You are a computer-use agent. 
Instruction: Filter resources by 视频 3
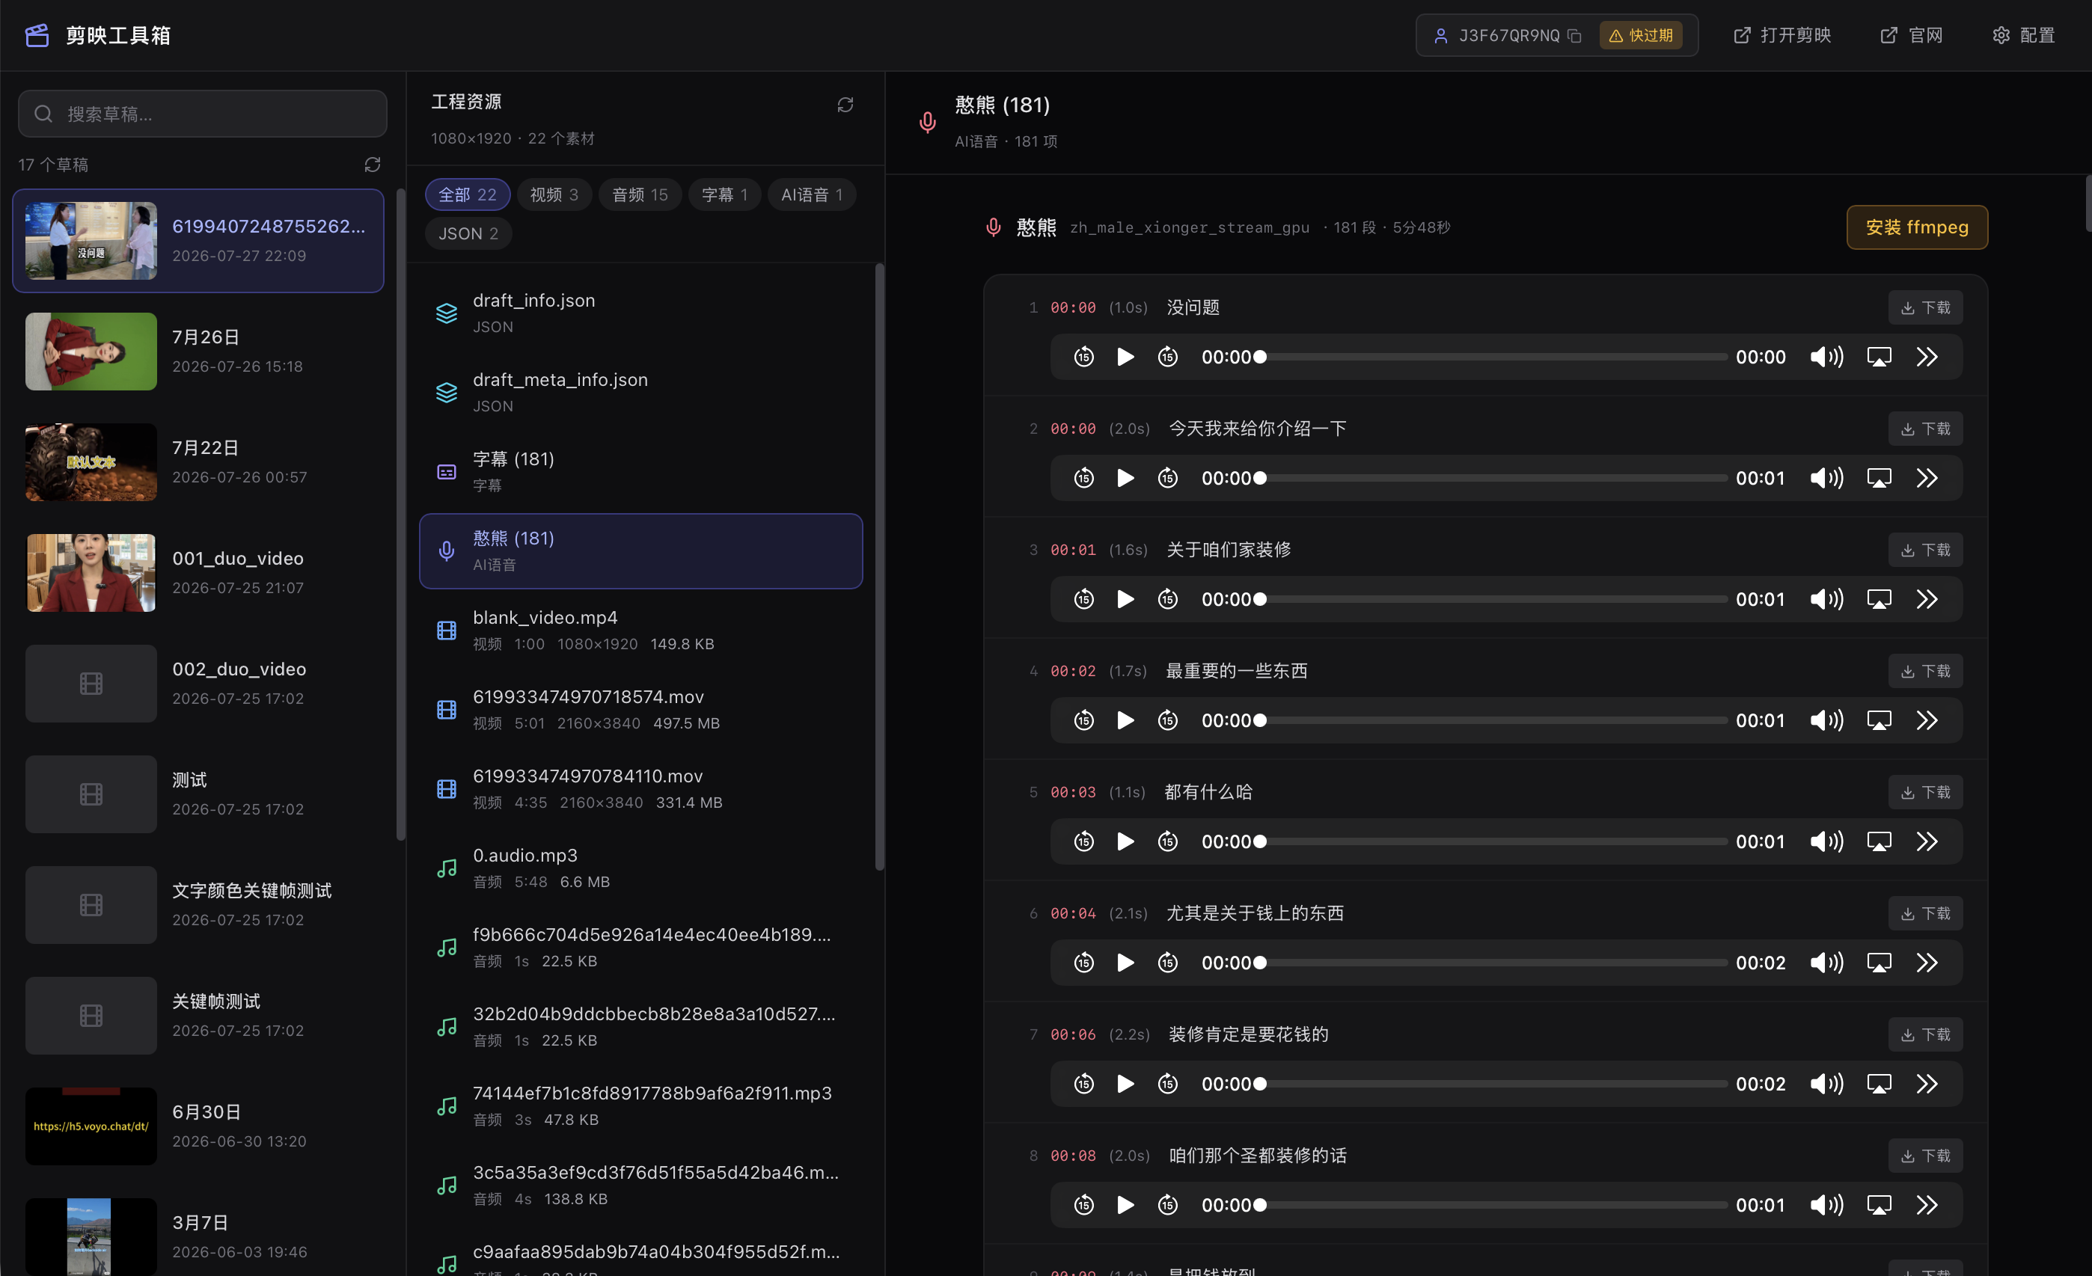tap(554, 194)
